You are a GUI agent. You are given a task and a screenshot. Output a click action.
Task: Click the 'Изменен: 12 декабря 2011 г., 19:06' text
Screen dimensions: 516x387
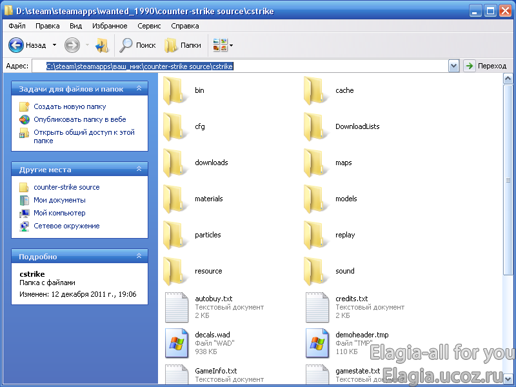(x=77, y=294)
